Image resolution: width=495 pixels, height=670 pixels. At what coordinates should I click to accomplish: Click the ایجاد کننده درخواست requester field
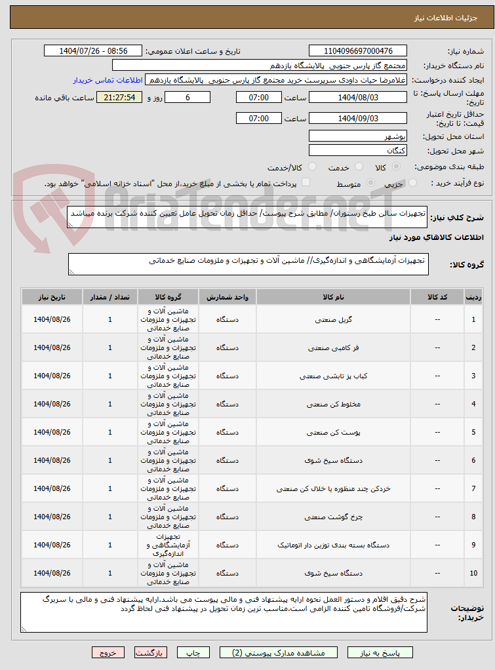276,80
